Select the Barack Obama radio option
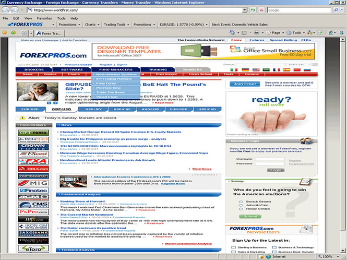Image resolution: width=347 pixels, height=260 pixels. (x=241, y=202)
